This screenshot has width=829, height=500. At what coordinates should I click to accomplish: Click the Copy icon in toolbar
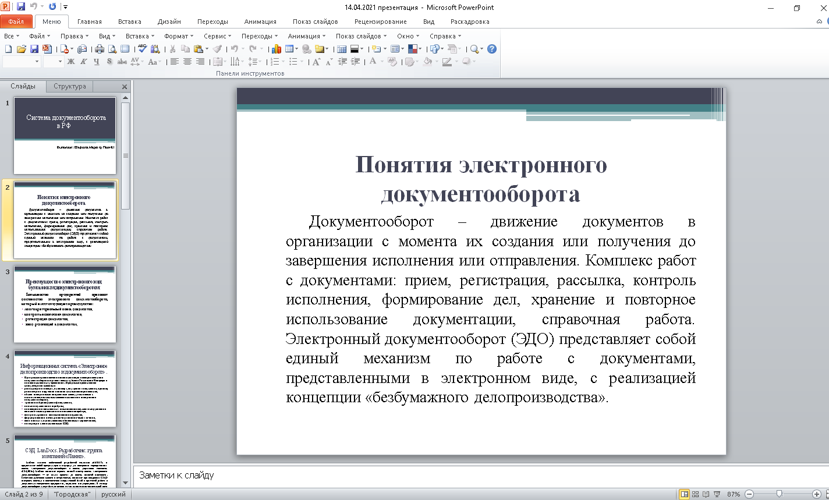pos(185,49)
